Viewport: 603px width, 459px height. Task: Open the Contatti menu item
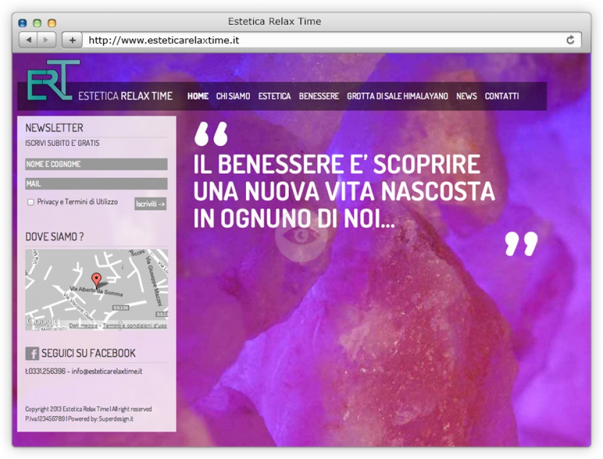[502, 96]
